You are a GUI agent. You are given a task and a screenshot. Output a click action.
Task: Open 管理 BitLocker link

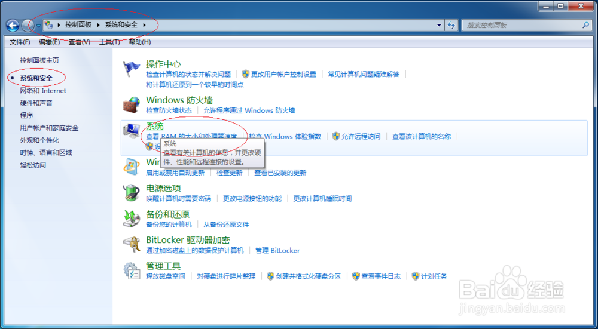pos(277,251)
